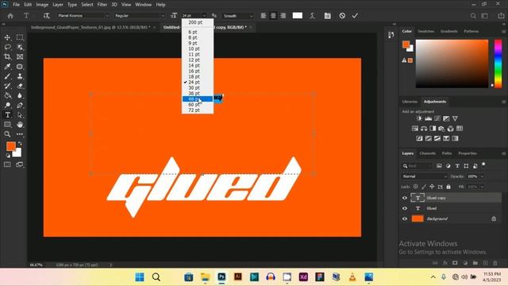Click the hue slider in Color panel

coord(498,64)
